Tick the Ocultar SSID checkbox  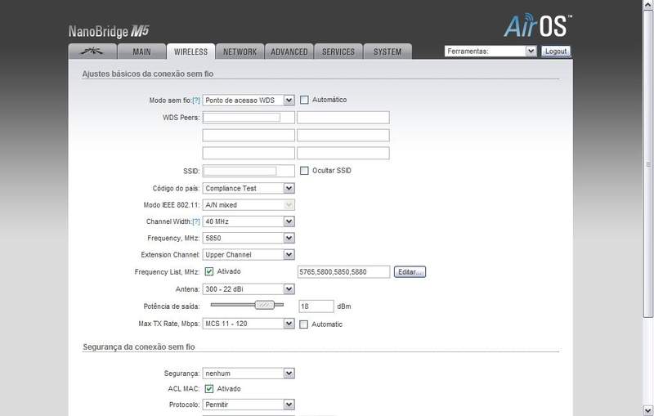(304, 171)
